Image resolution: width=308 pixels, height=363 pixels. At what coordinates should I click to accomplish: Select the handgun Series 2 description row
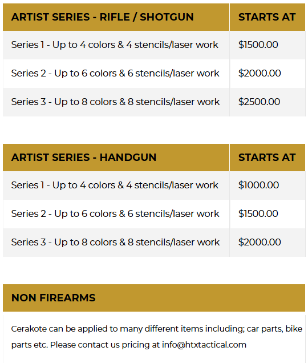coord(115,213)
